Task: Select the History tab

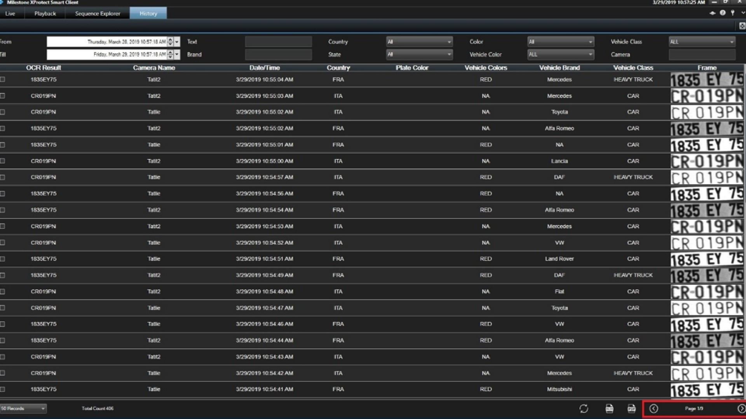Action: (148, 13)
